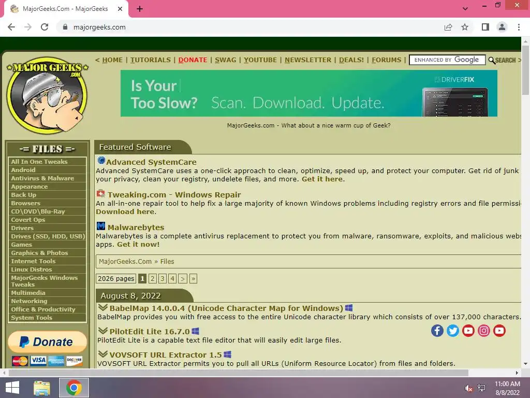This screenshot has width=530, height=398.
Task: Open the HOME menu link
Action: 112,60
